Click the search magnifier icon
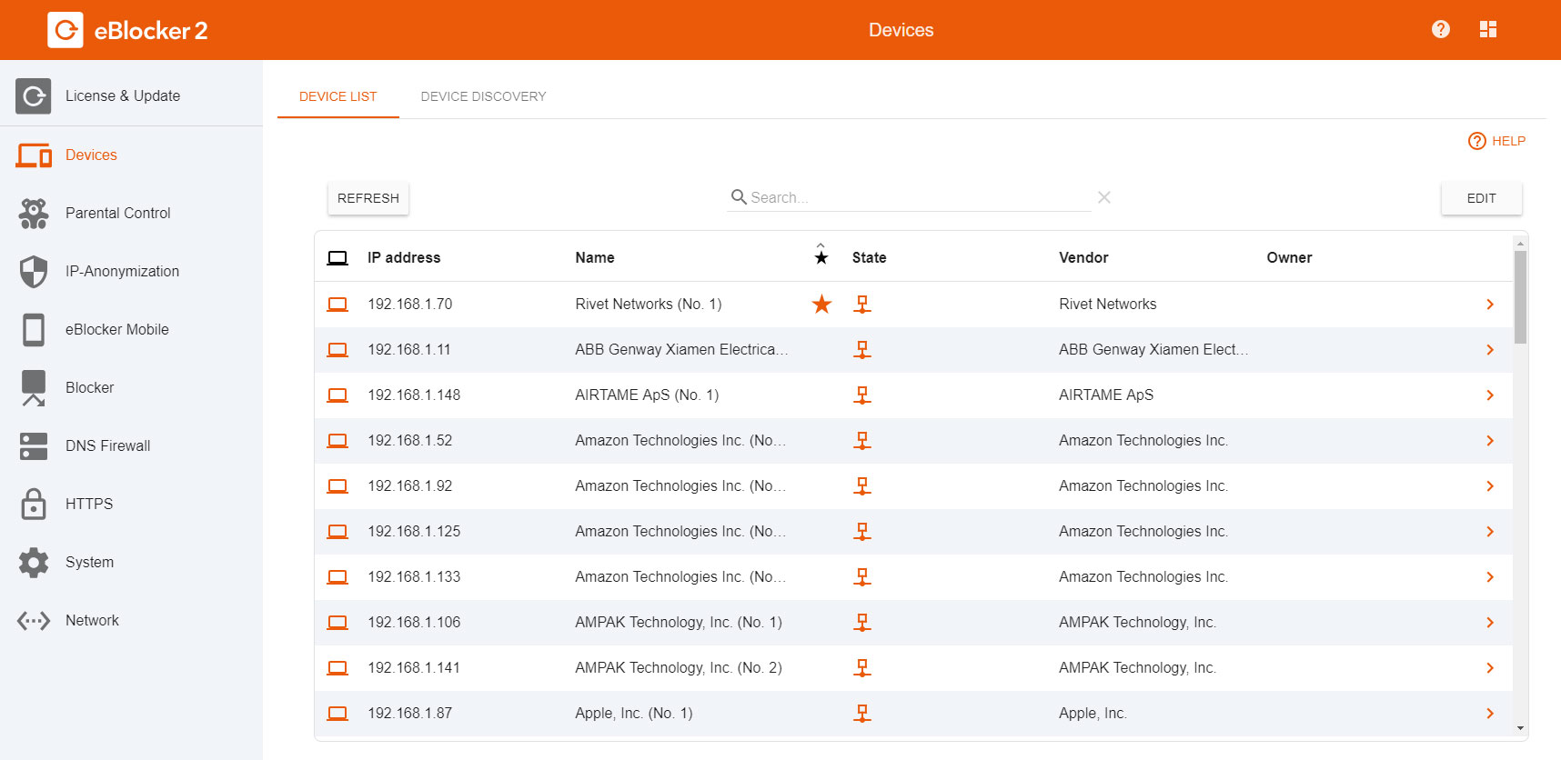The width and height of the screenshot is (1561, 760). (739, 196)
